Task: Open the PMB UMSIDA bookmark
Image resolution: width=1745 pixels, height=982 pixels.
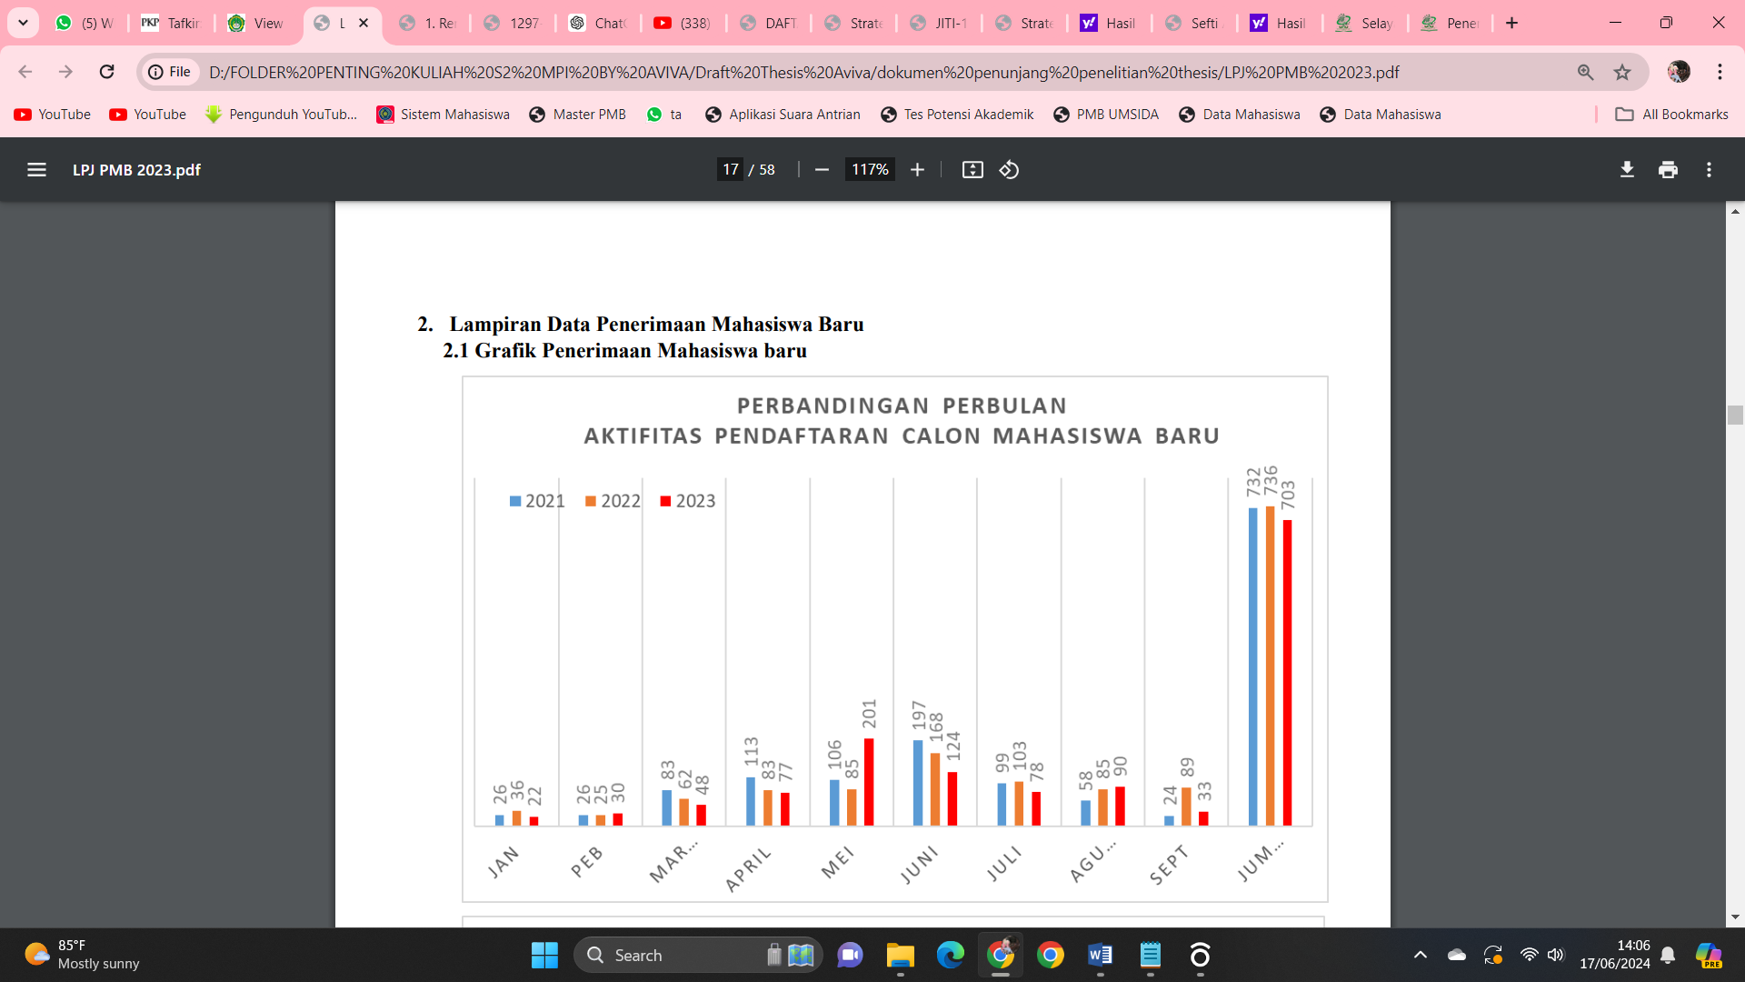Action: [x=1106, y=115]
